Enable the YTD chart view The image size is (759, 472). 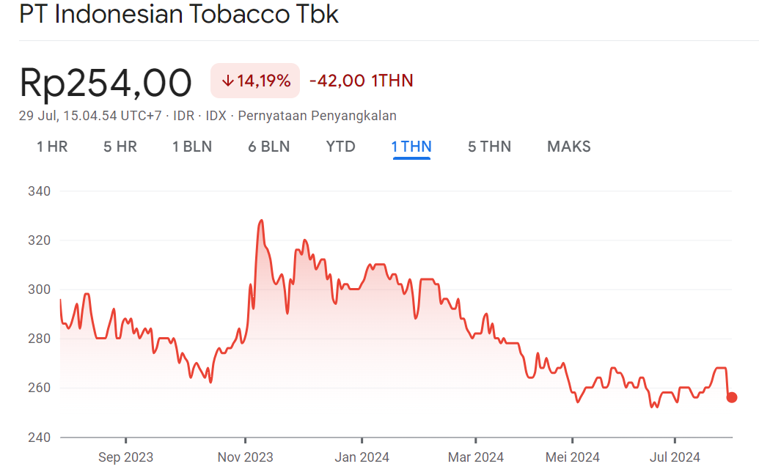(340, 147)
